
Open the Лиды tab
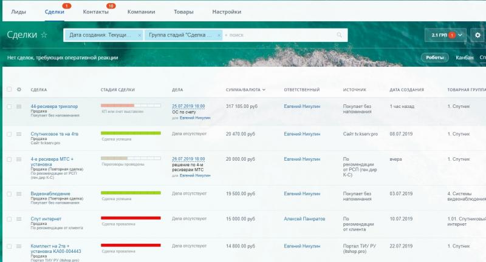pyautogui.click(x=19, y=12)
